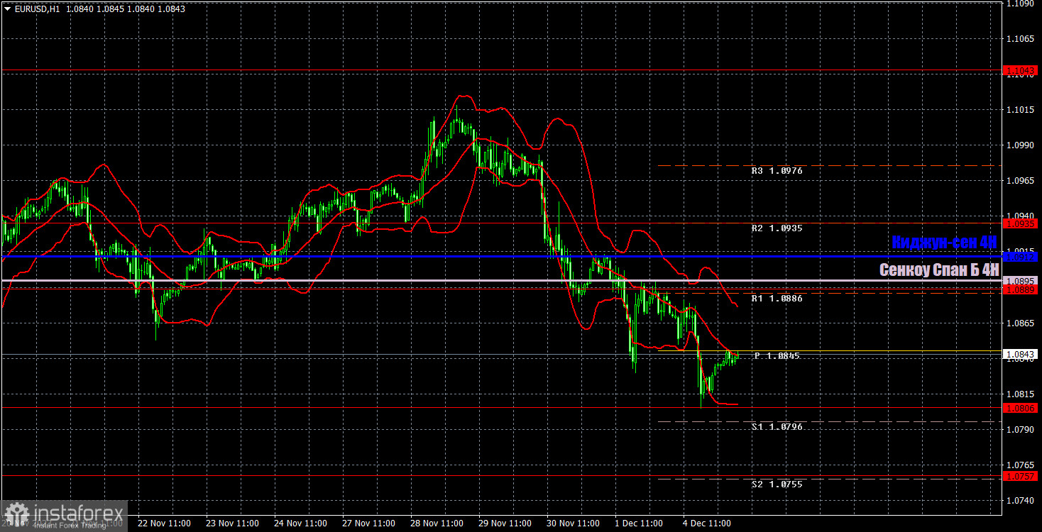This screenshot has width=1042, height=532.
Task: Select the Киджун-сен 4H text label
Action: click(x=945, y=242)
